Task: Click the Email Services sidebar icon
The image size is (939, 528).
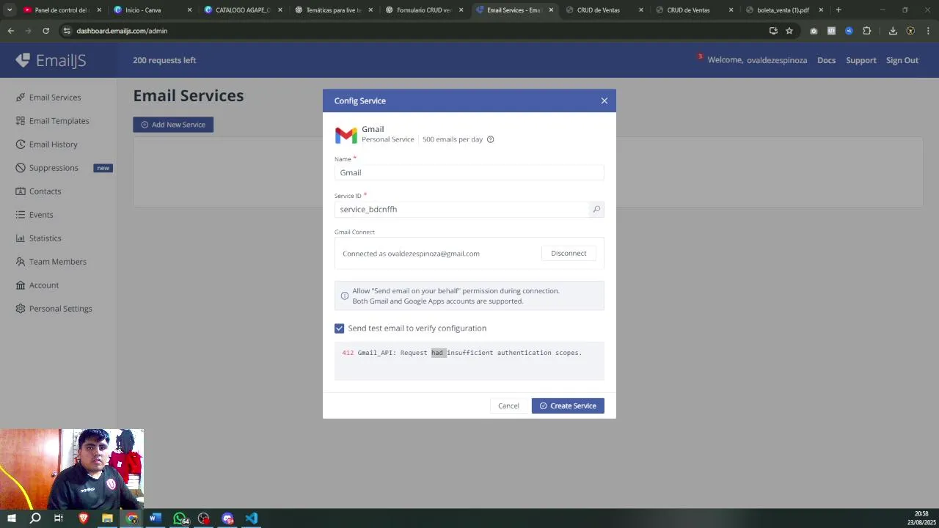Action: coord(21,98)
